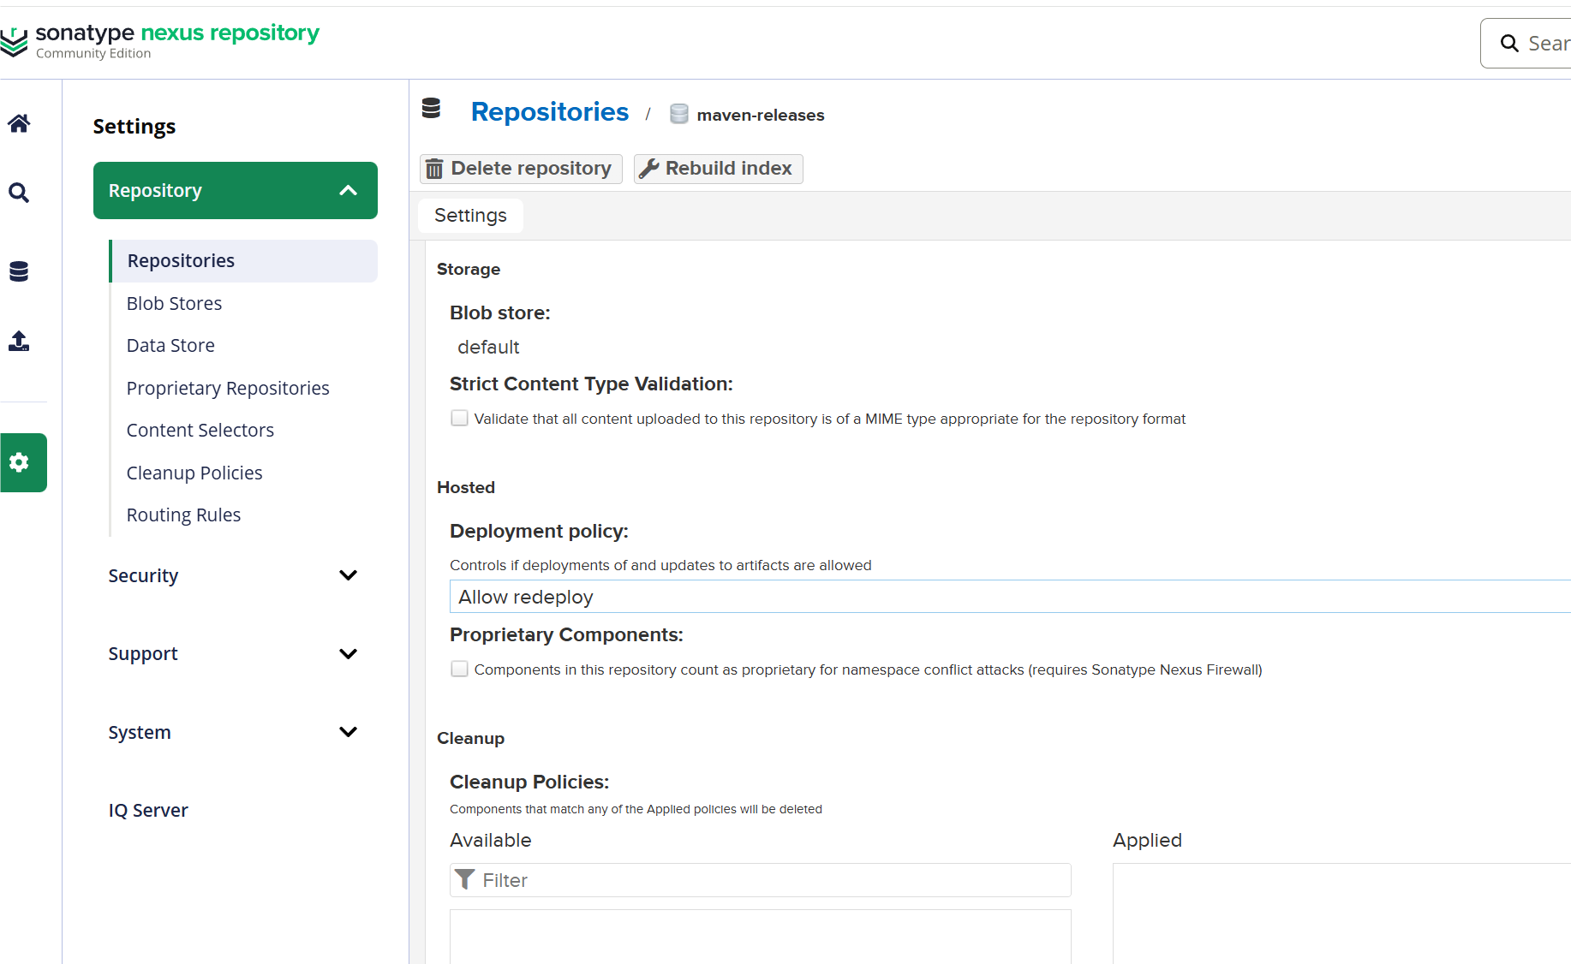Go to Cleanup Policies in the menu
The image size is (1571, 964).
(194, 473)
